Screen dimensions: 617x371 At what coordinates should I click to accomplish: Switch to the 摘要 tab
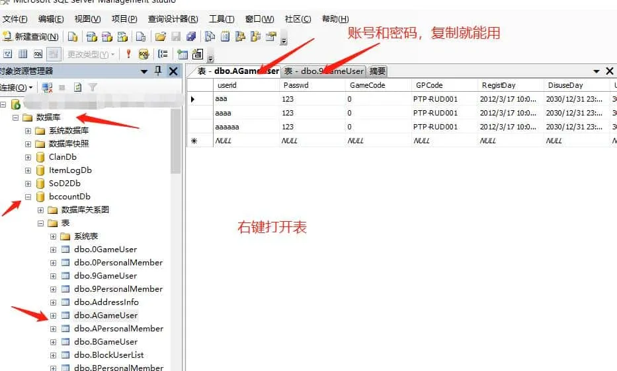(x=377, y=71)
